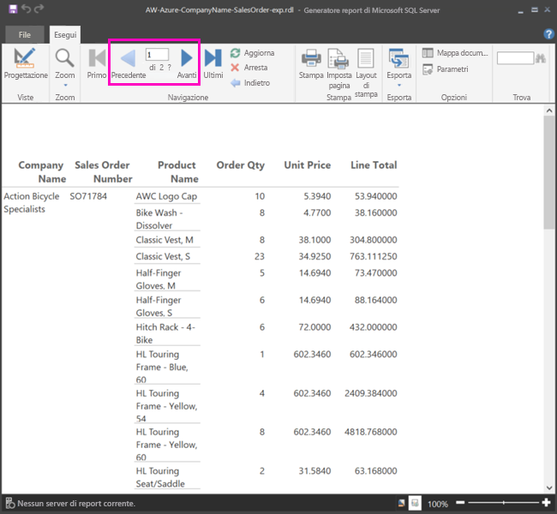Click the 34.9250 unit price value

[314, 256]
